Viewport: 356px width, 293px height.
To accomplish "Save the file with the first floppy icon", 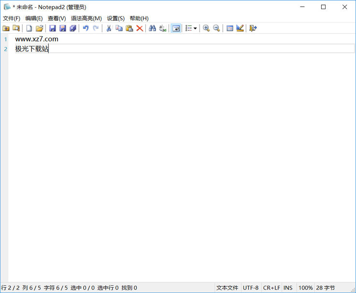I will point(53,28).
